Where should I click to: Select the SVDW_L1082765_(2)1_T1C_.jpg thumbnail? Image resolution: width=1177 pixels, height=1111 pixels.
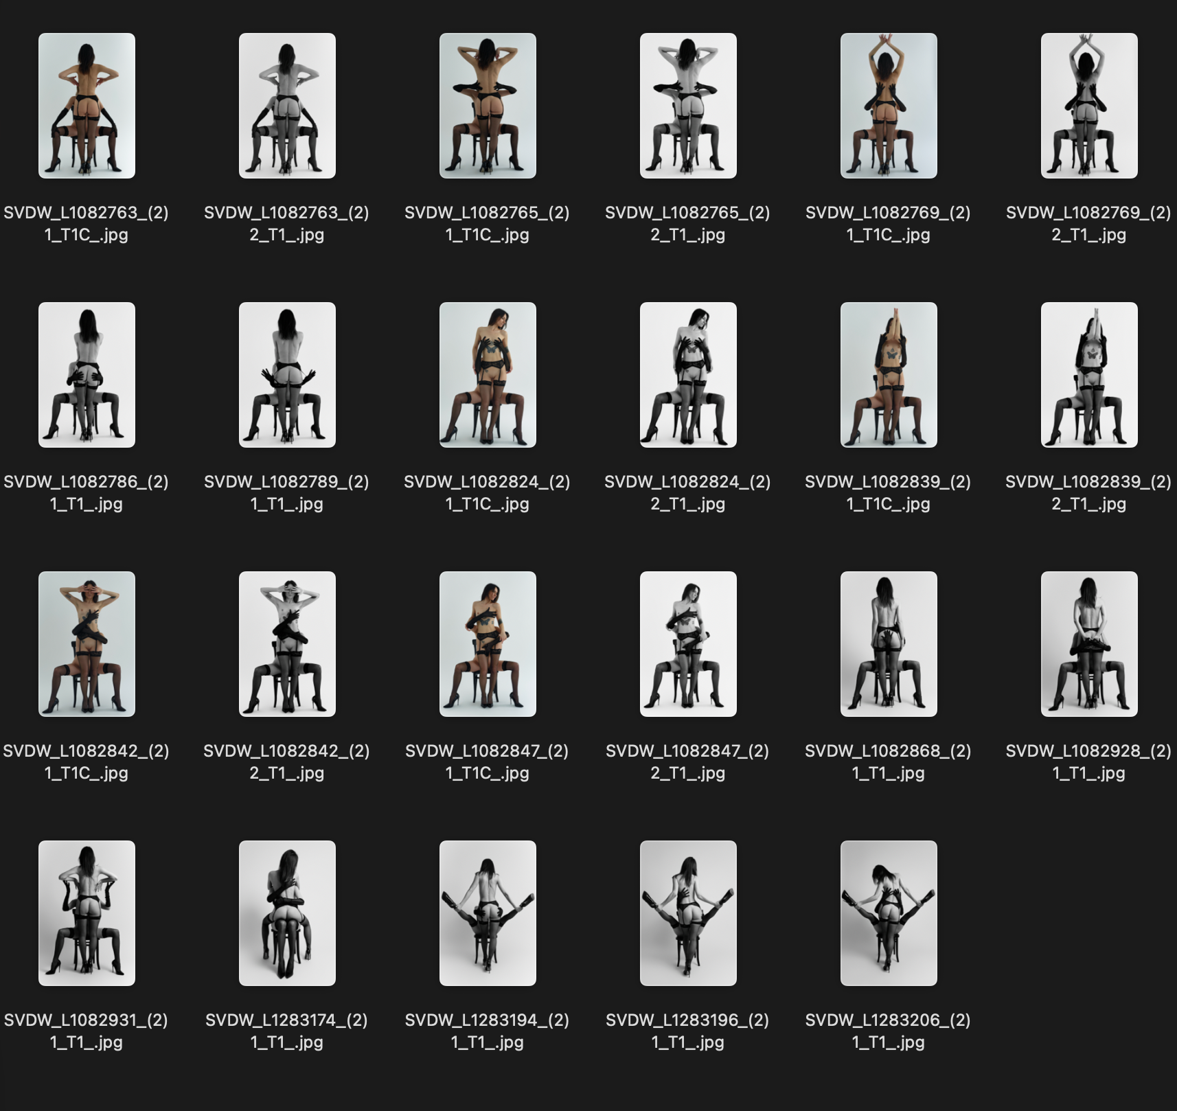(x=487, y=104)
